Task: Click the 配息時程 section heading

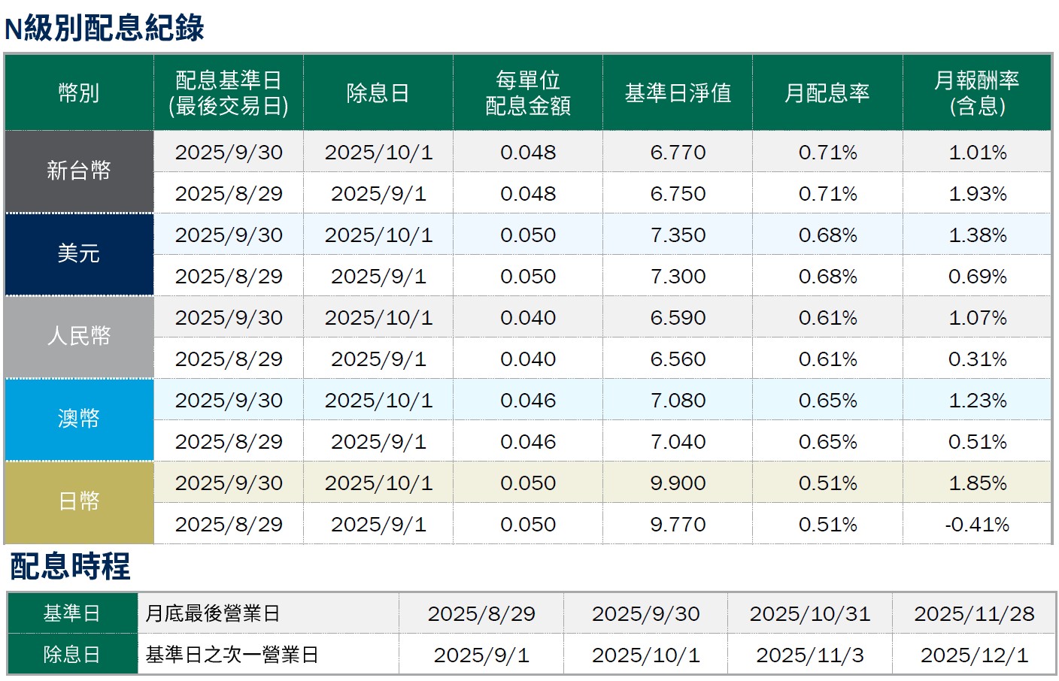Action: click(70, 567)
